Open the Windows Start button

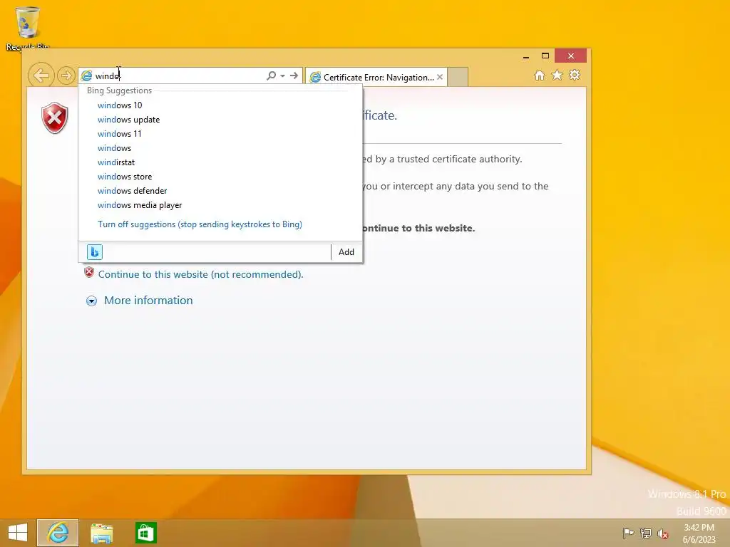18,533
